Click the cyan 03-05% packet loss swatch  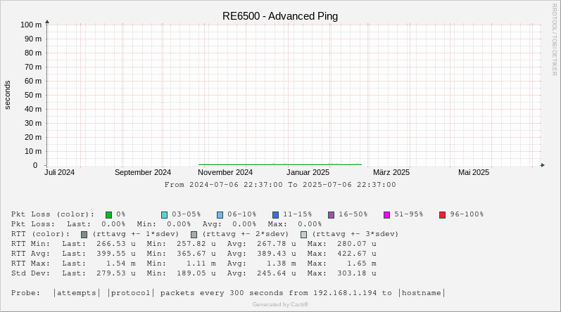pos(164,215)
